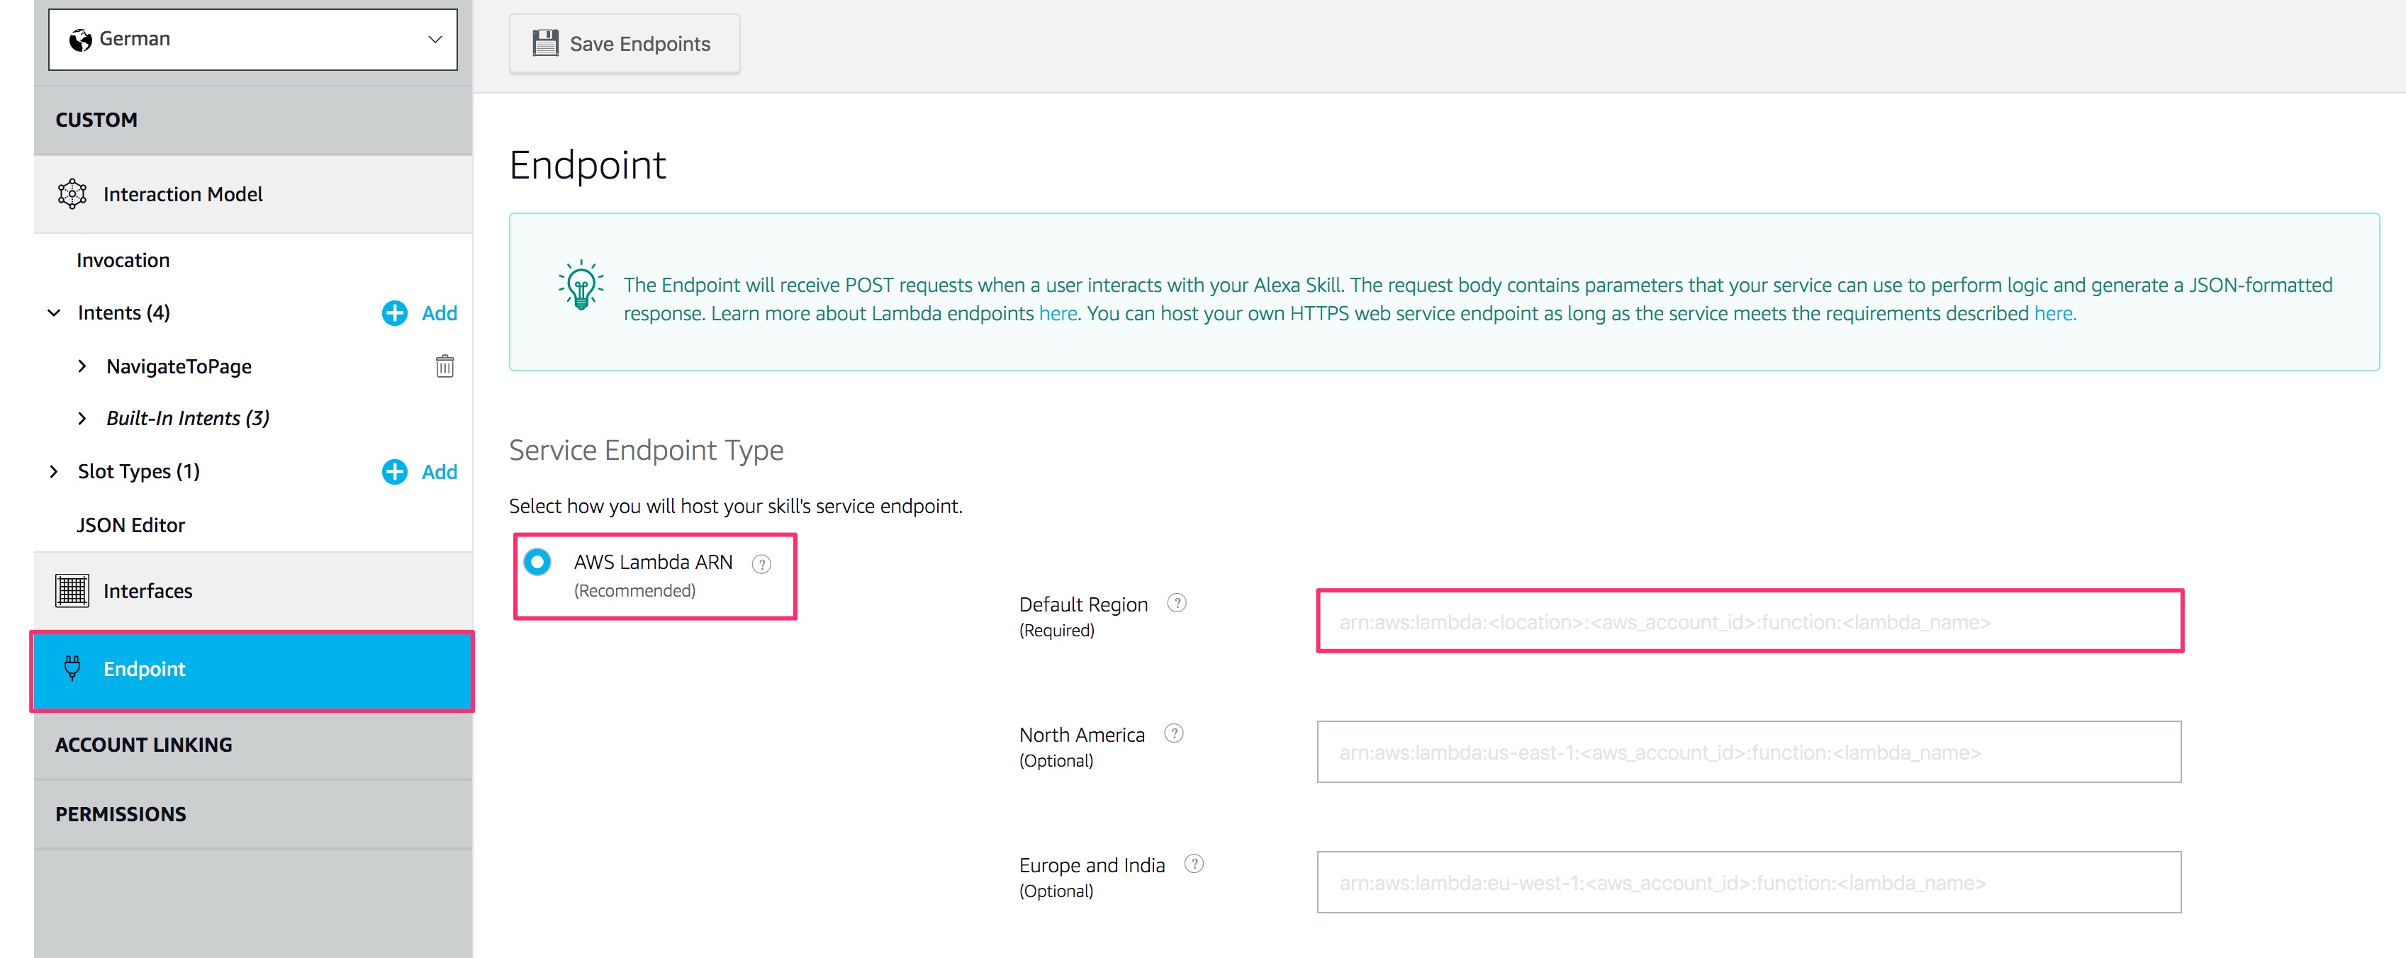Select the AWS Lambda ARN radio button
2406x958 pixels.
click(538, 562)
